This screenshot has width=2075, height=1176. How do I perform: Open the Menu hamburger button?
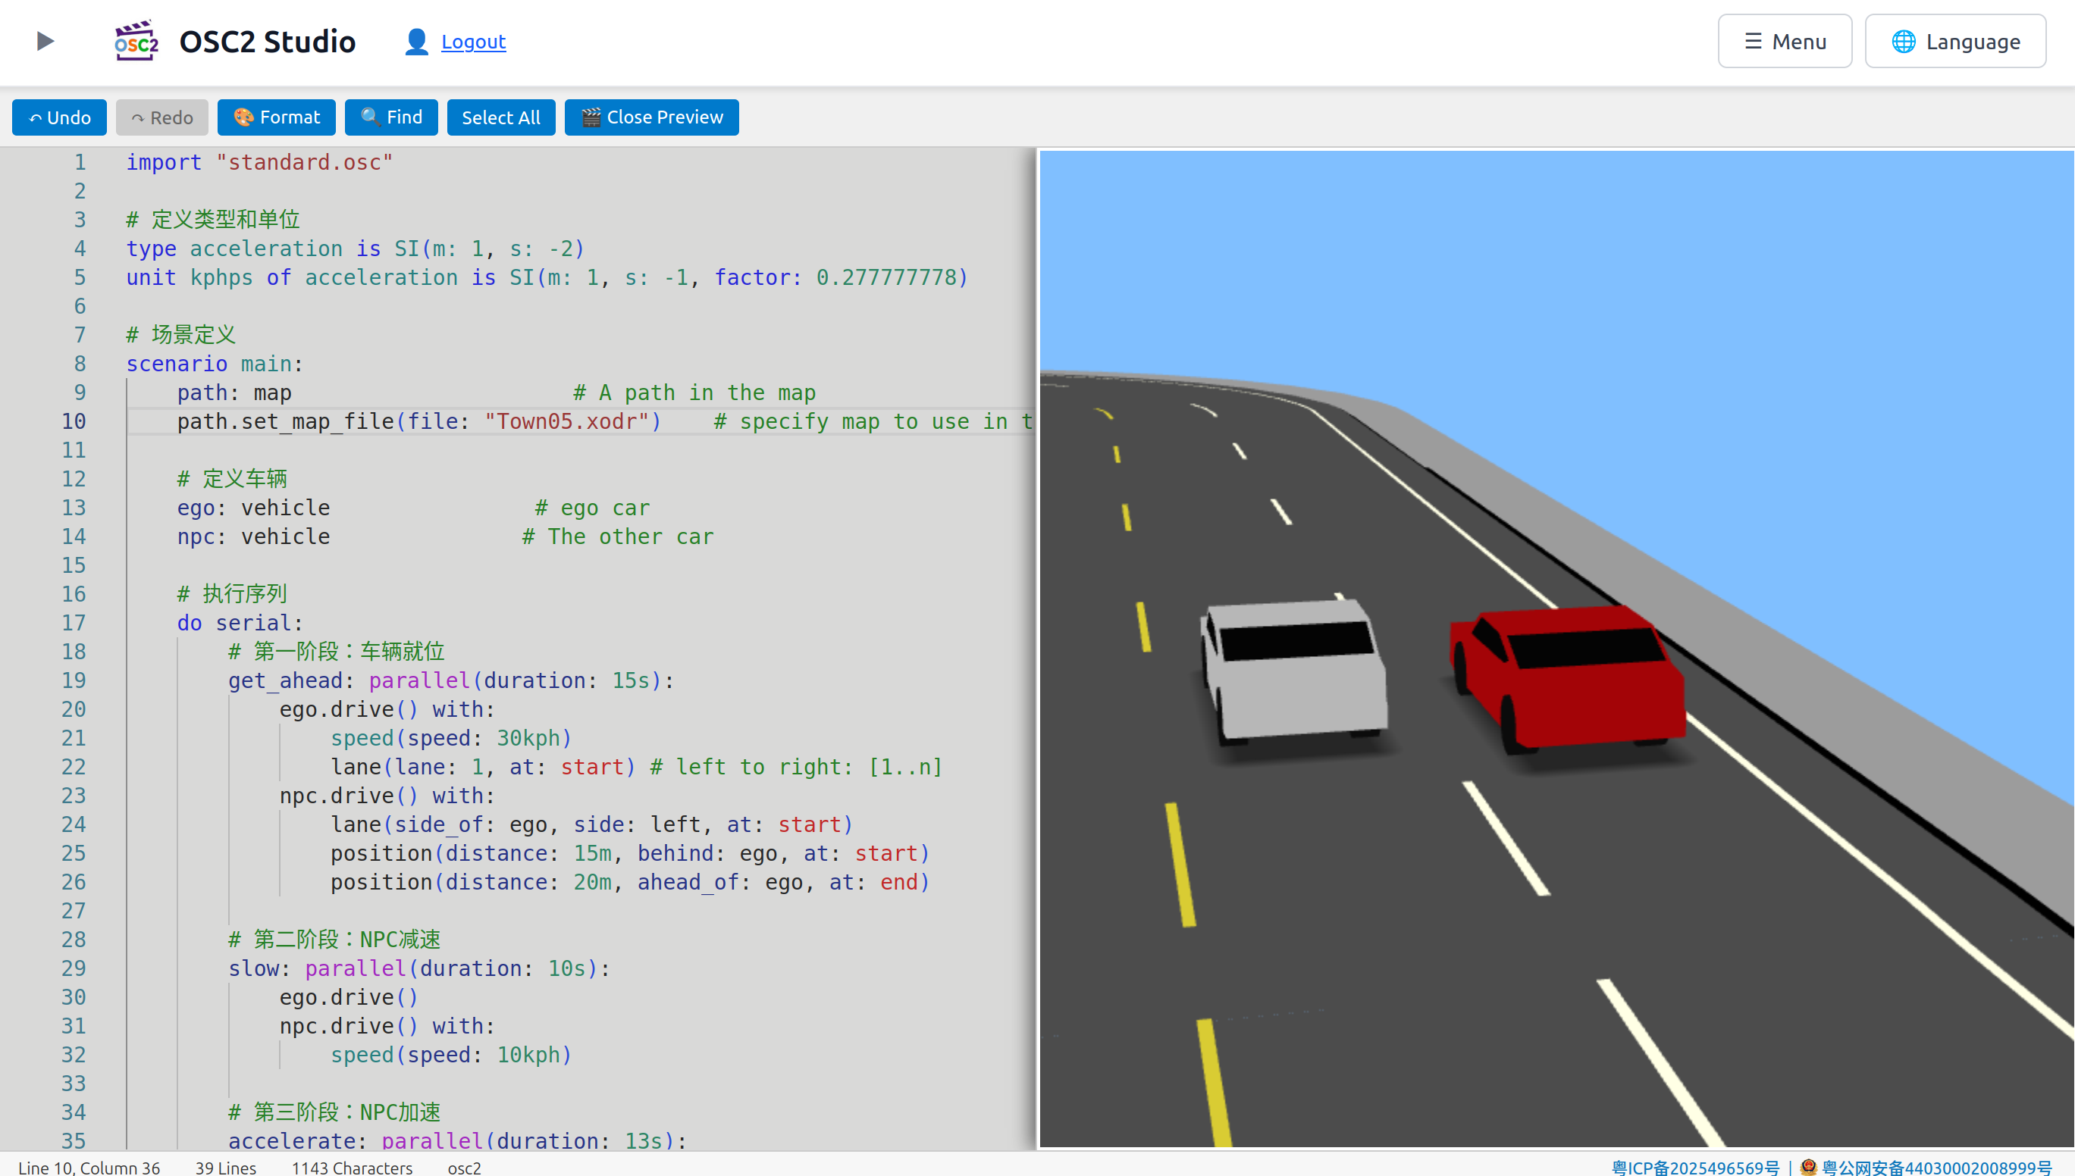tap(1785, 41)
